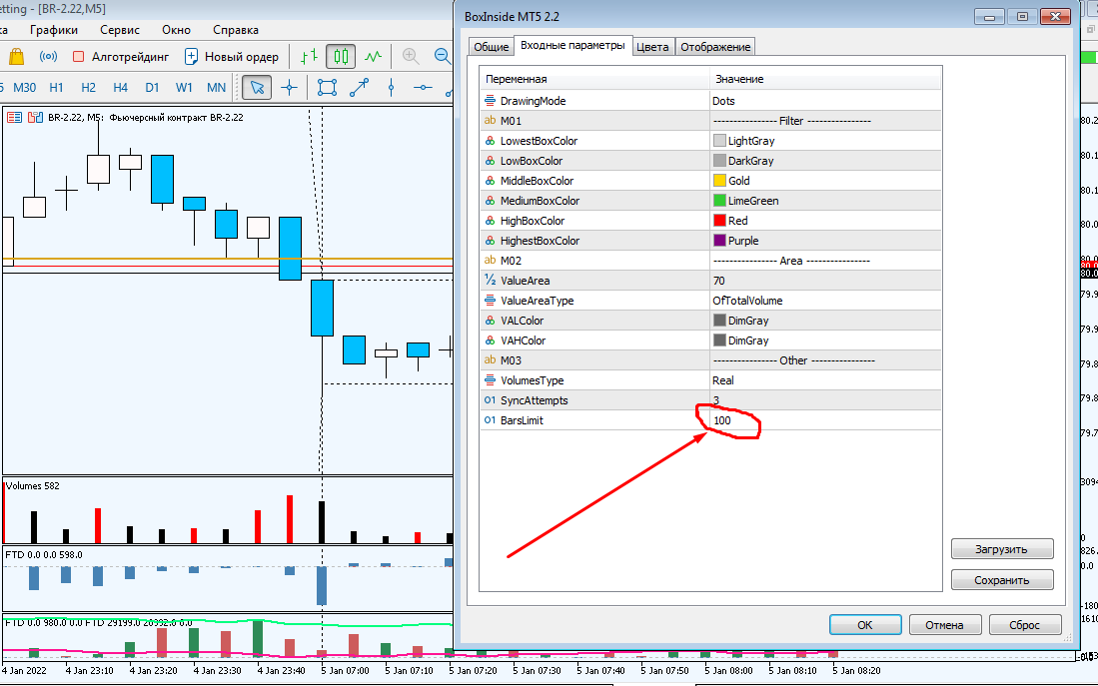The height and width of the screenshot is (686, 1098).
Task: Set H1 timeframe
Action: (x=56, y=88)
